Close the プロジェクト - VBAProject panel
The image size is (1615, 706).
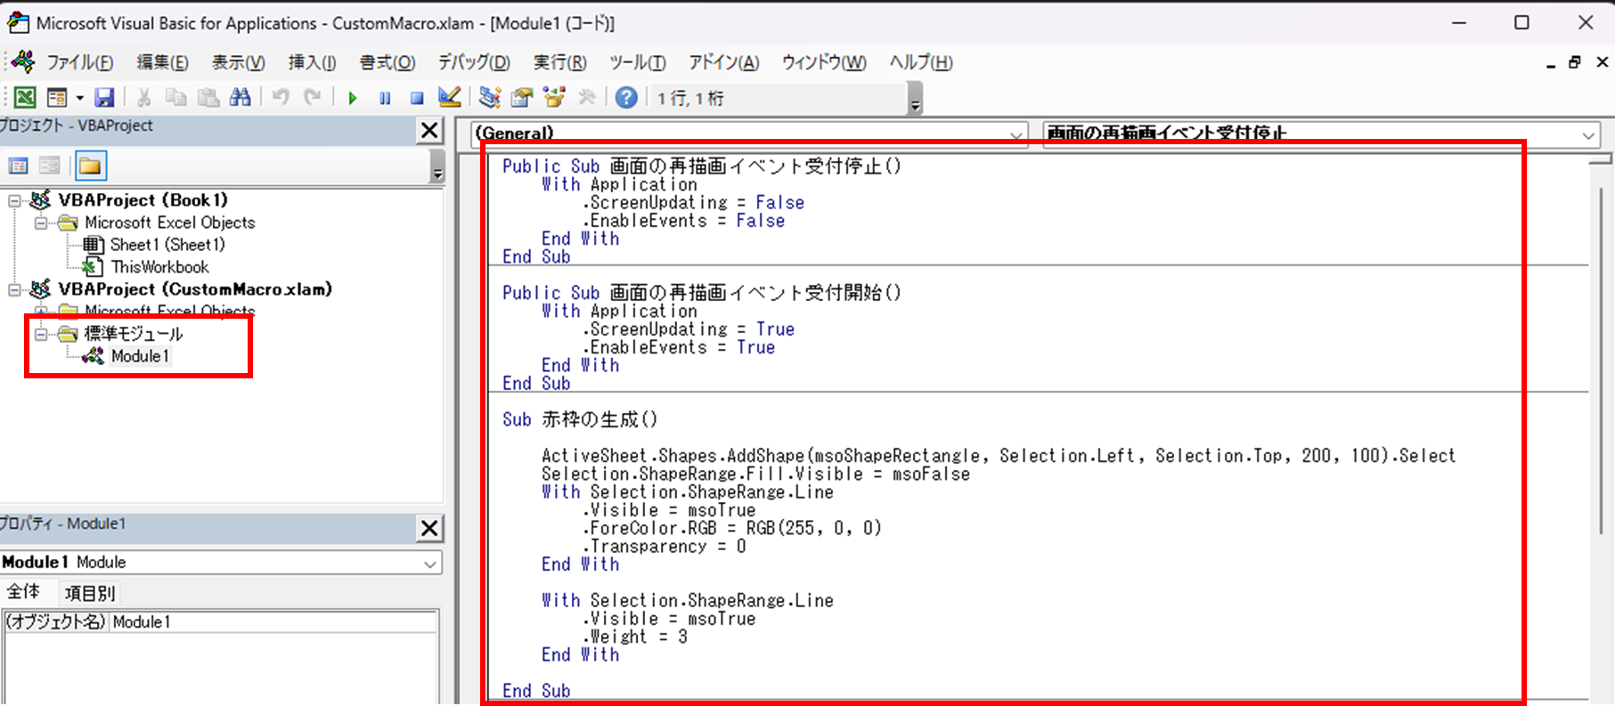[429, 131]
